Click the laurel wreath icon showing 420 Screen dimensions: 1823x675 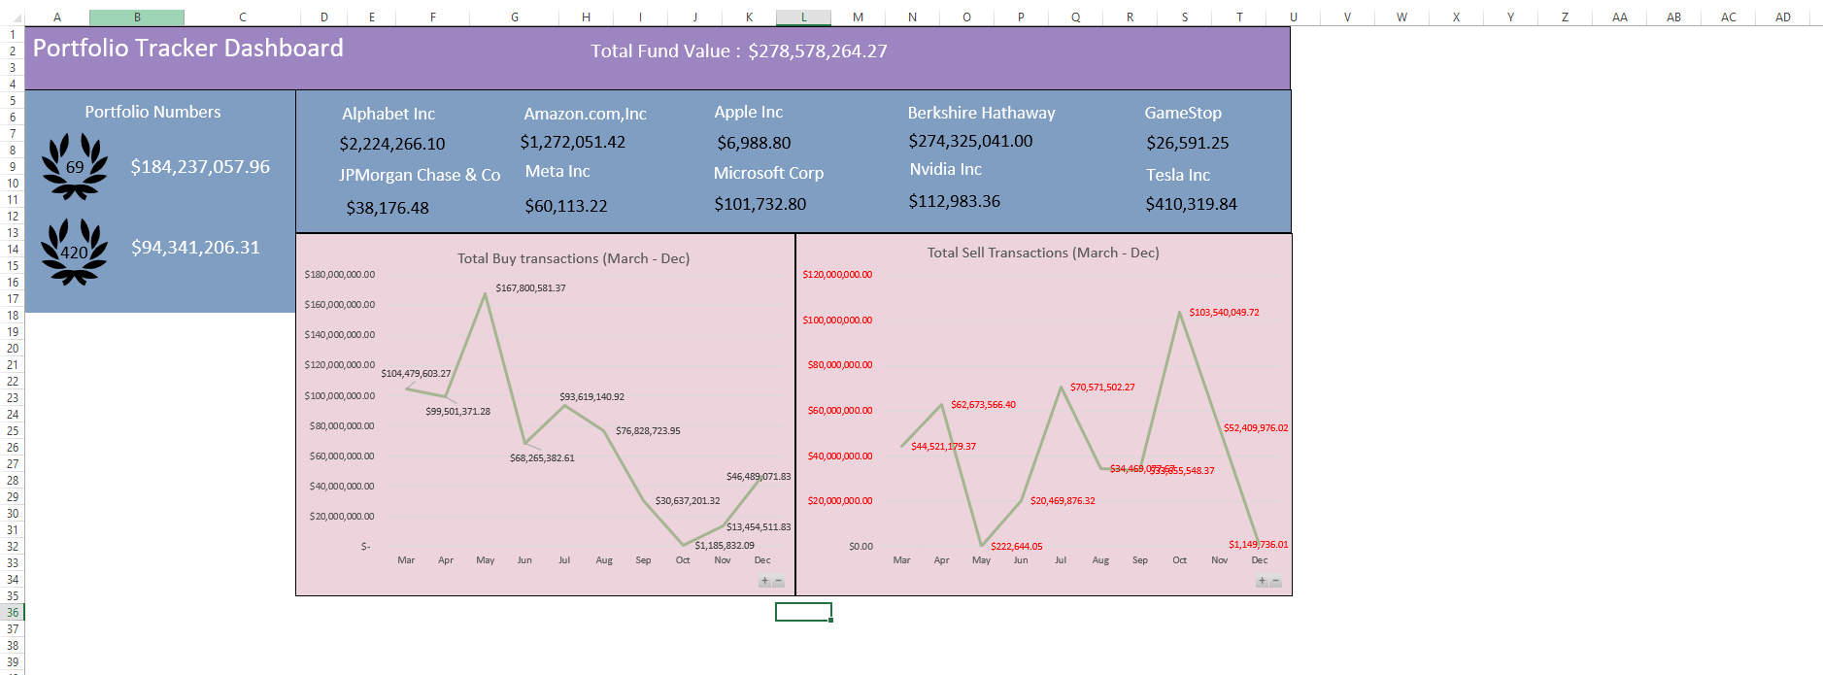[x=74, y=251]
